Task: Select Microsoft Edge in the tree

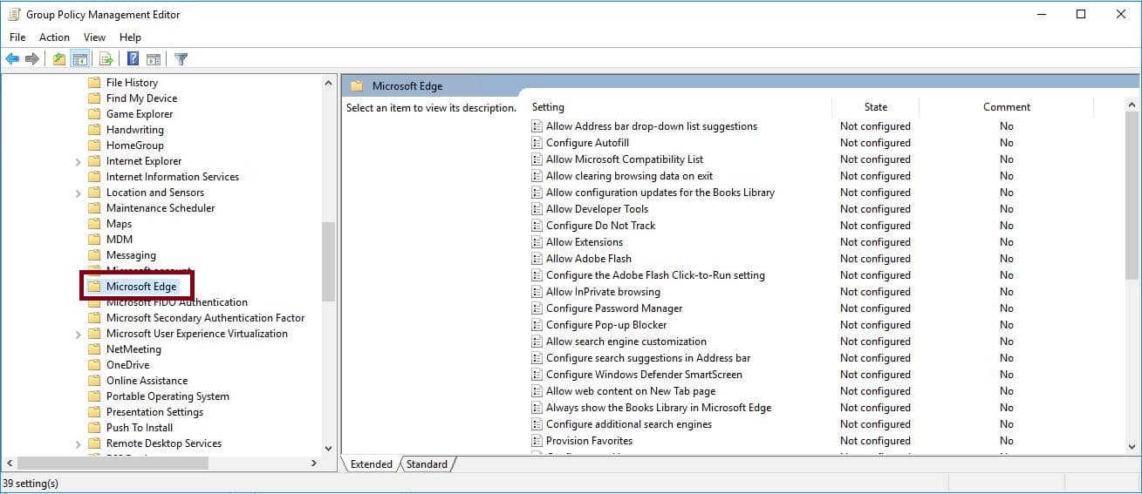Action: 141,287
